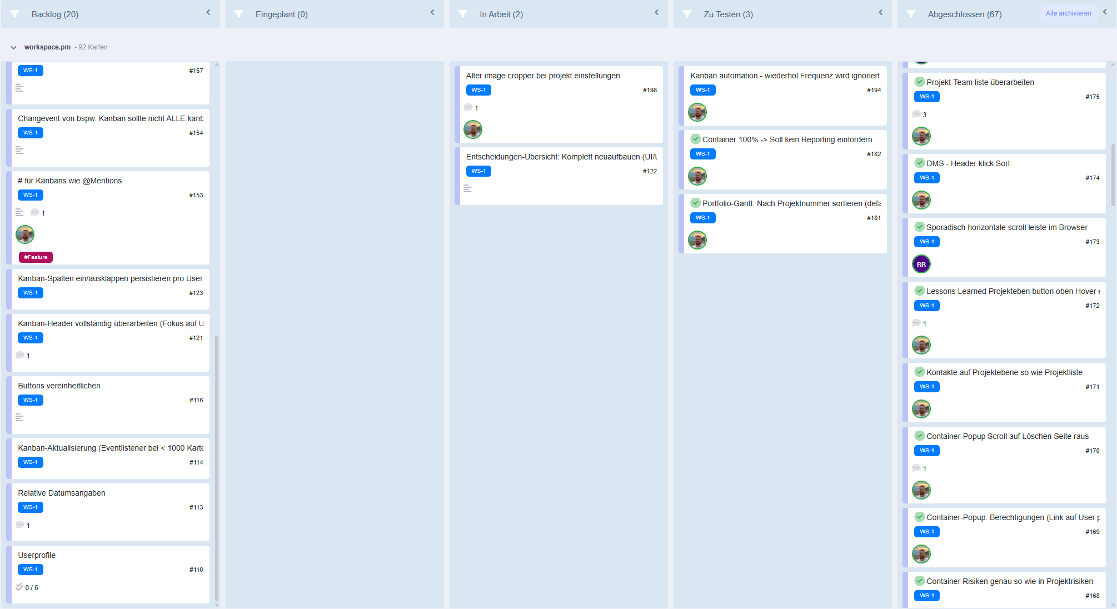1117x609 pixels.
Task: Collapse the Eingeplant column
Action: (432, 12)
